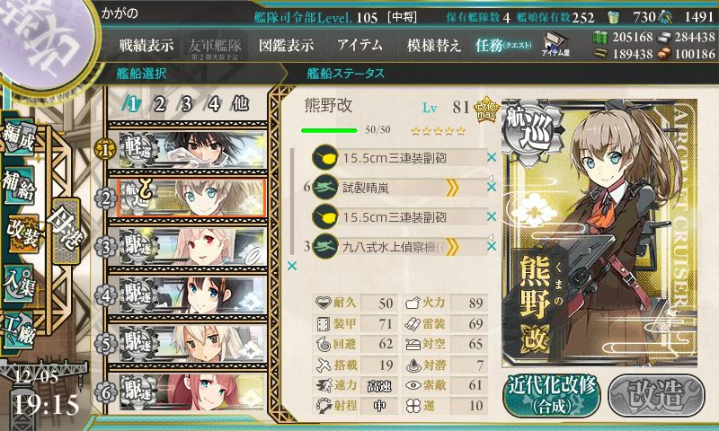This screenshot has height=431, width=719.
Task: Open the 任務 quest menu
Action: pyautogui.click(x=503, y=45)
